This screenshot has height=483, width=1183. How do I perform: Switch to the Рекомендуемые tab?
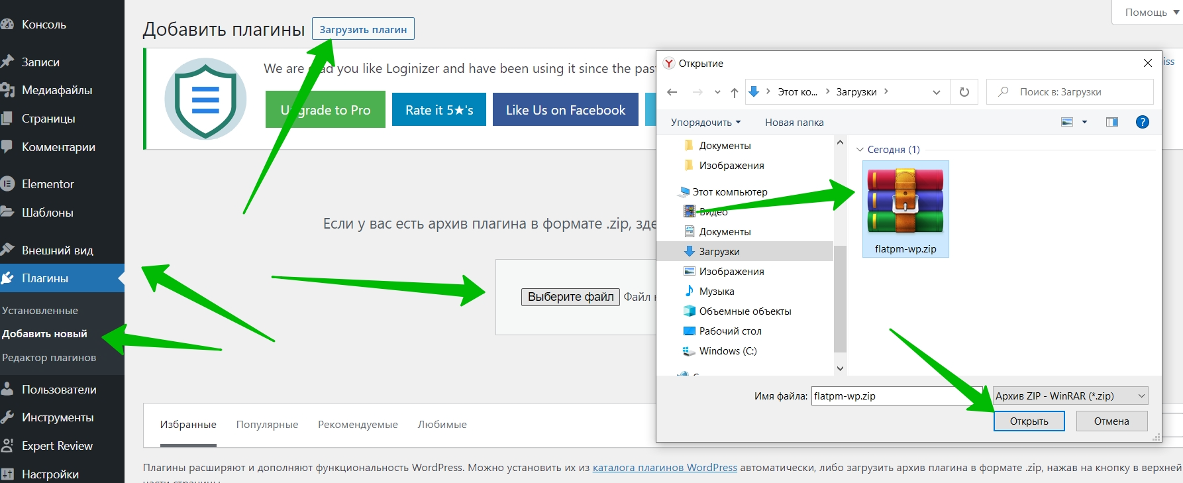[x=358, y=425]
